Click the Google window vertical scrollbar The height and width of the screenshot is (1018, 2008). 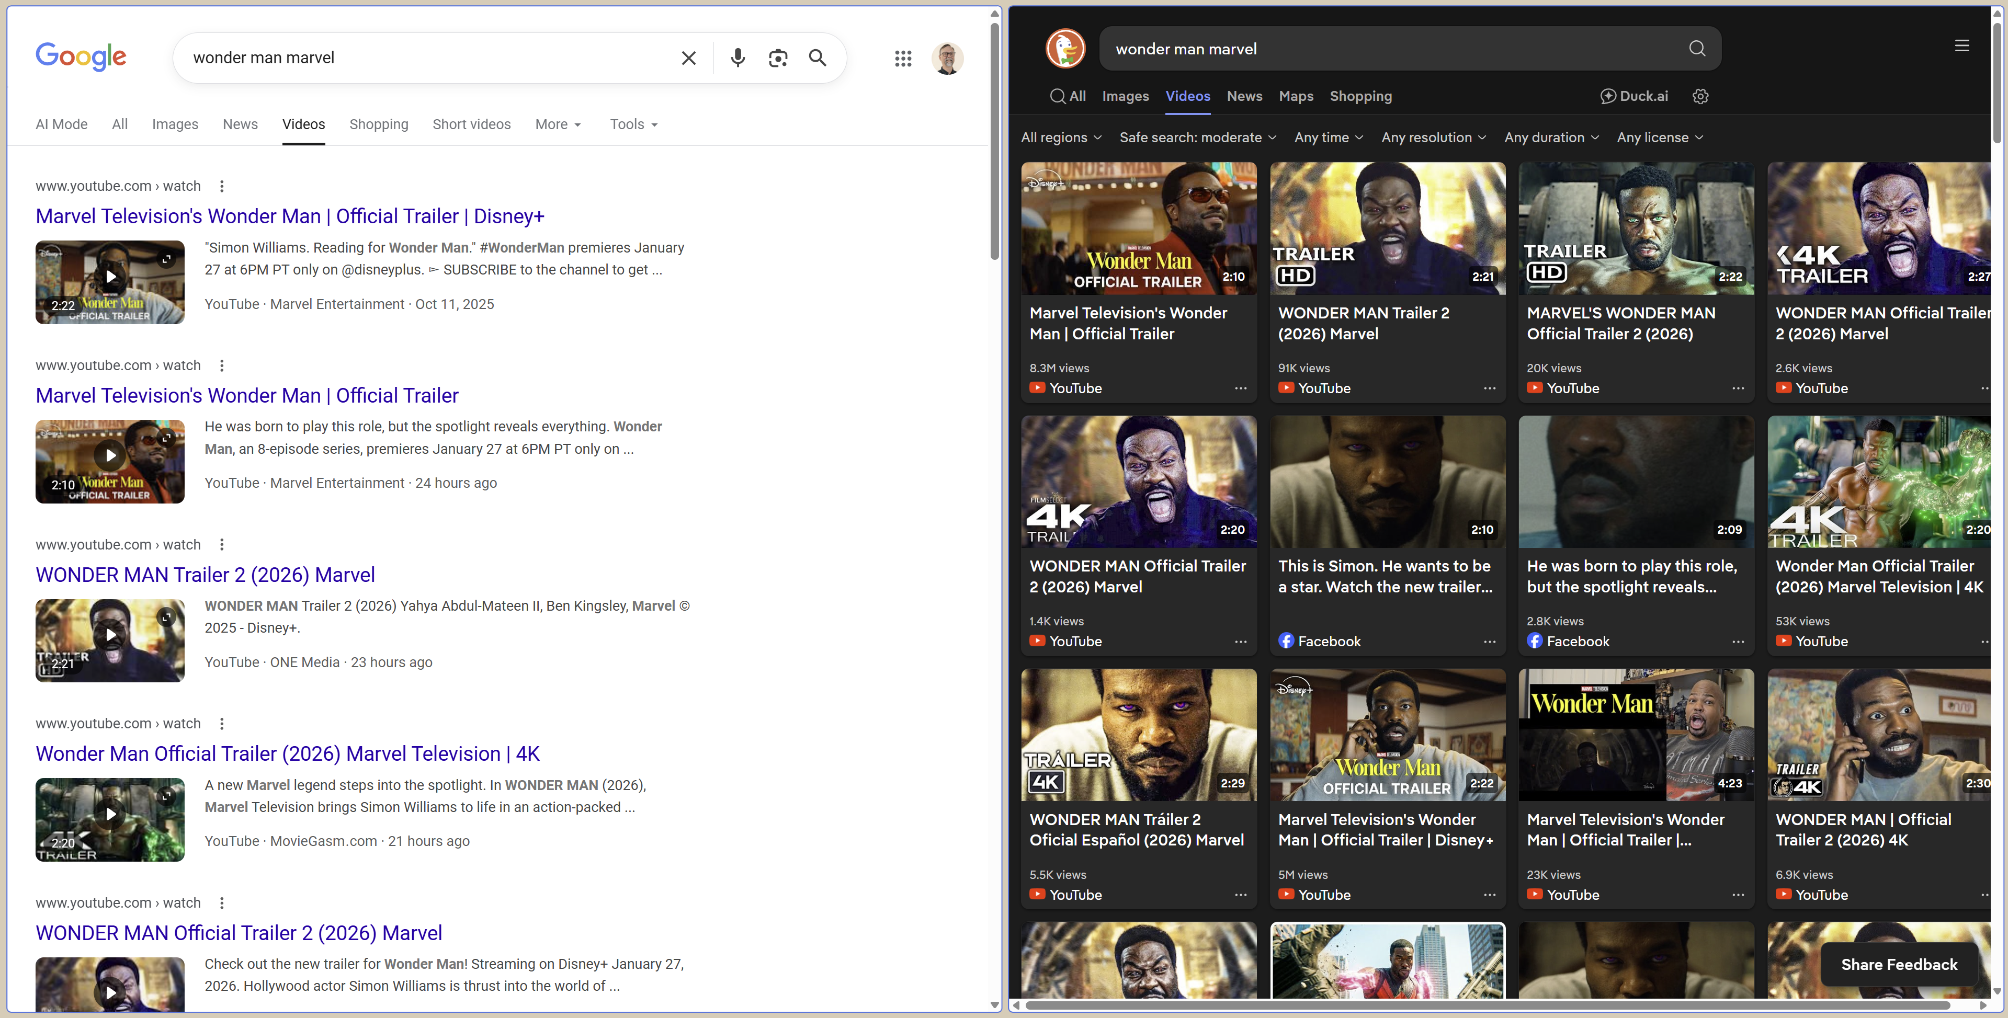pyautogui.click(x=995, y=140)
